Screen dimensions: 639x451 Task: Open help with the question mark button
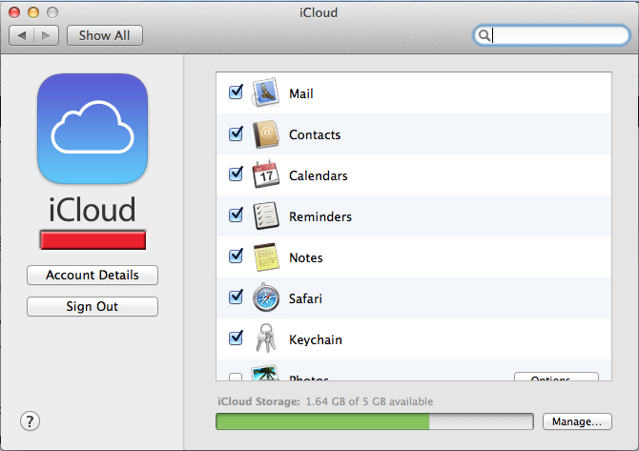31,421
